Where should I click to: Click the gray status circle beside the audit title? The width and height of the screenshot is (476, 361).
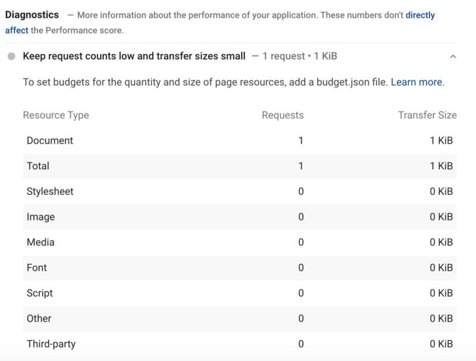[11, 57]
